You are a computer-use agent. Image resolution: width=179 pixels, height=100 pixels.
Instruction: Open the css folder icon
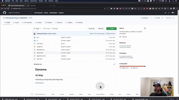click(35, 37)
